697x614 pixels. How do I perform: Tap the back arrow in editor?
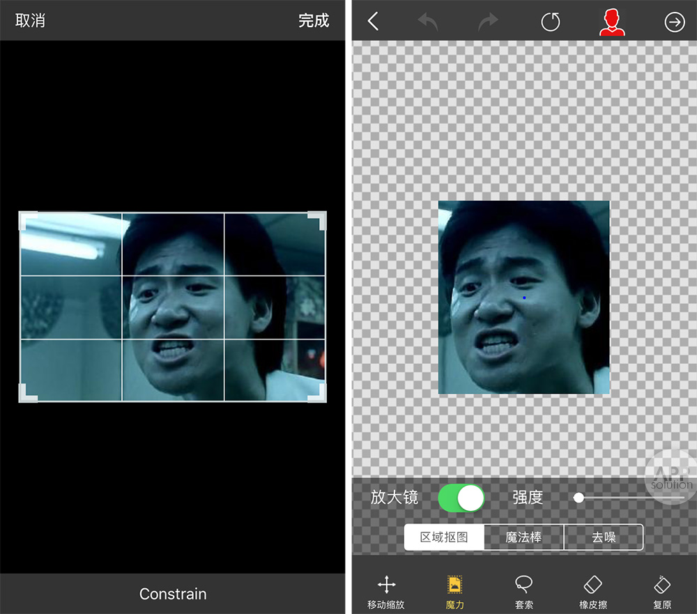pos(373,22)
